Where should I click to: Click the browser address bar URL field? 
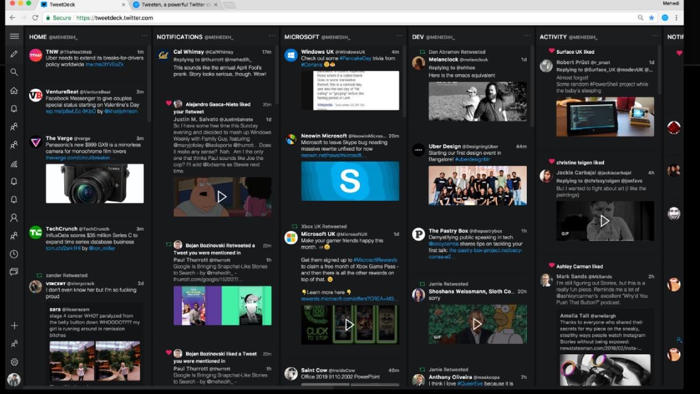(350, 18)
